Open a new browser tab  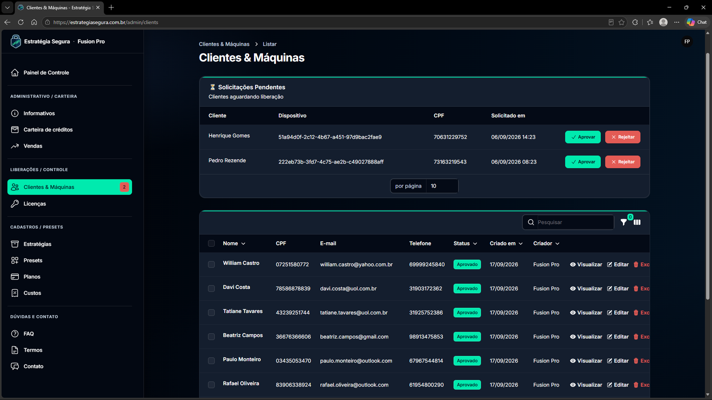[x=111, y=8]
